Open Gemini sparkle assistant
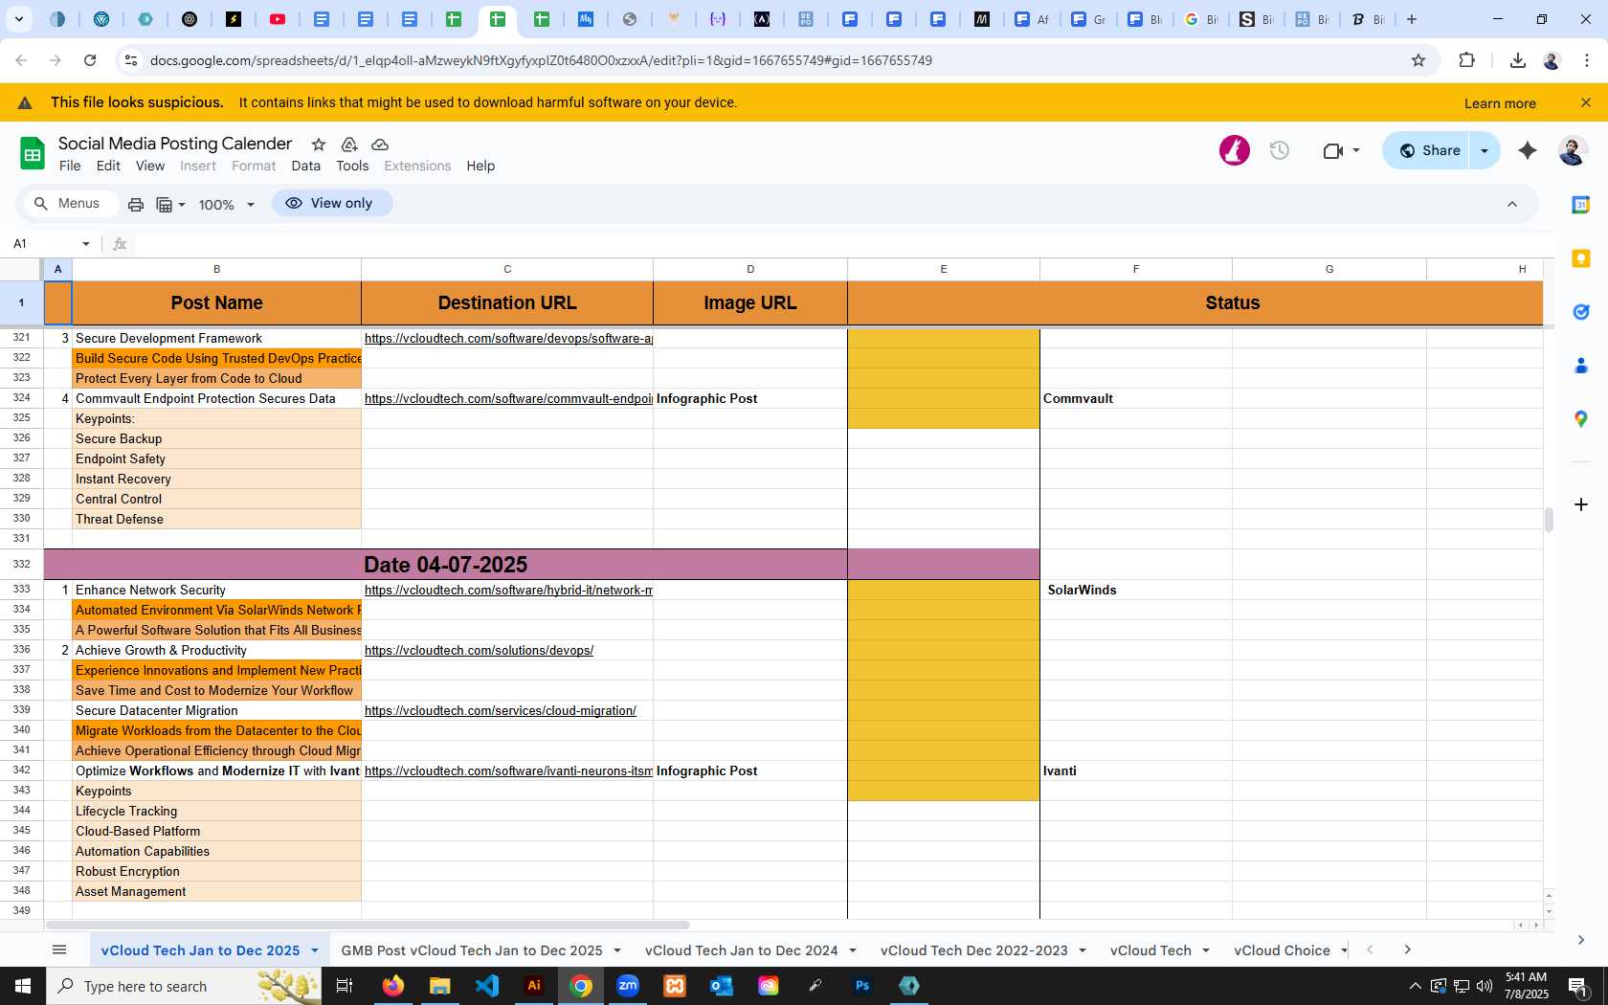The width and height of the screenshot is (1608, 1005). [1528, 150]
